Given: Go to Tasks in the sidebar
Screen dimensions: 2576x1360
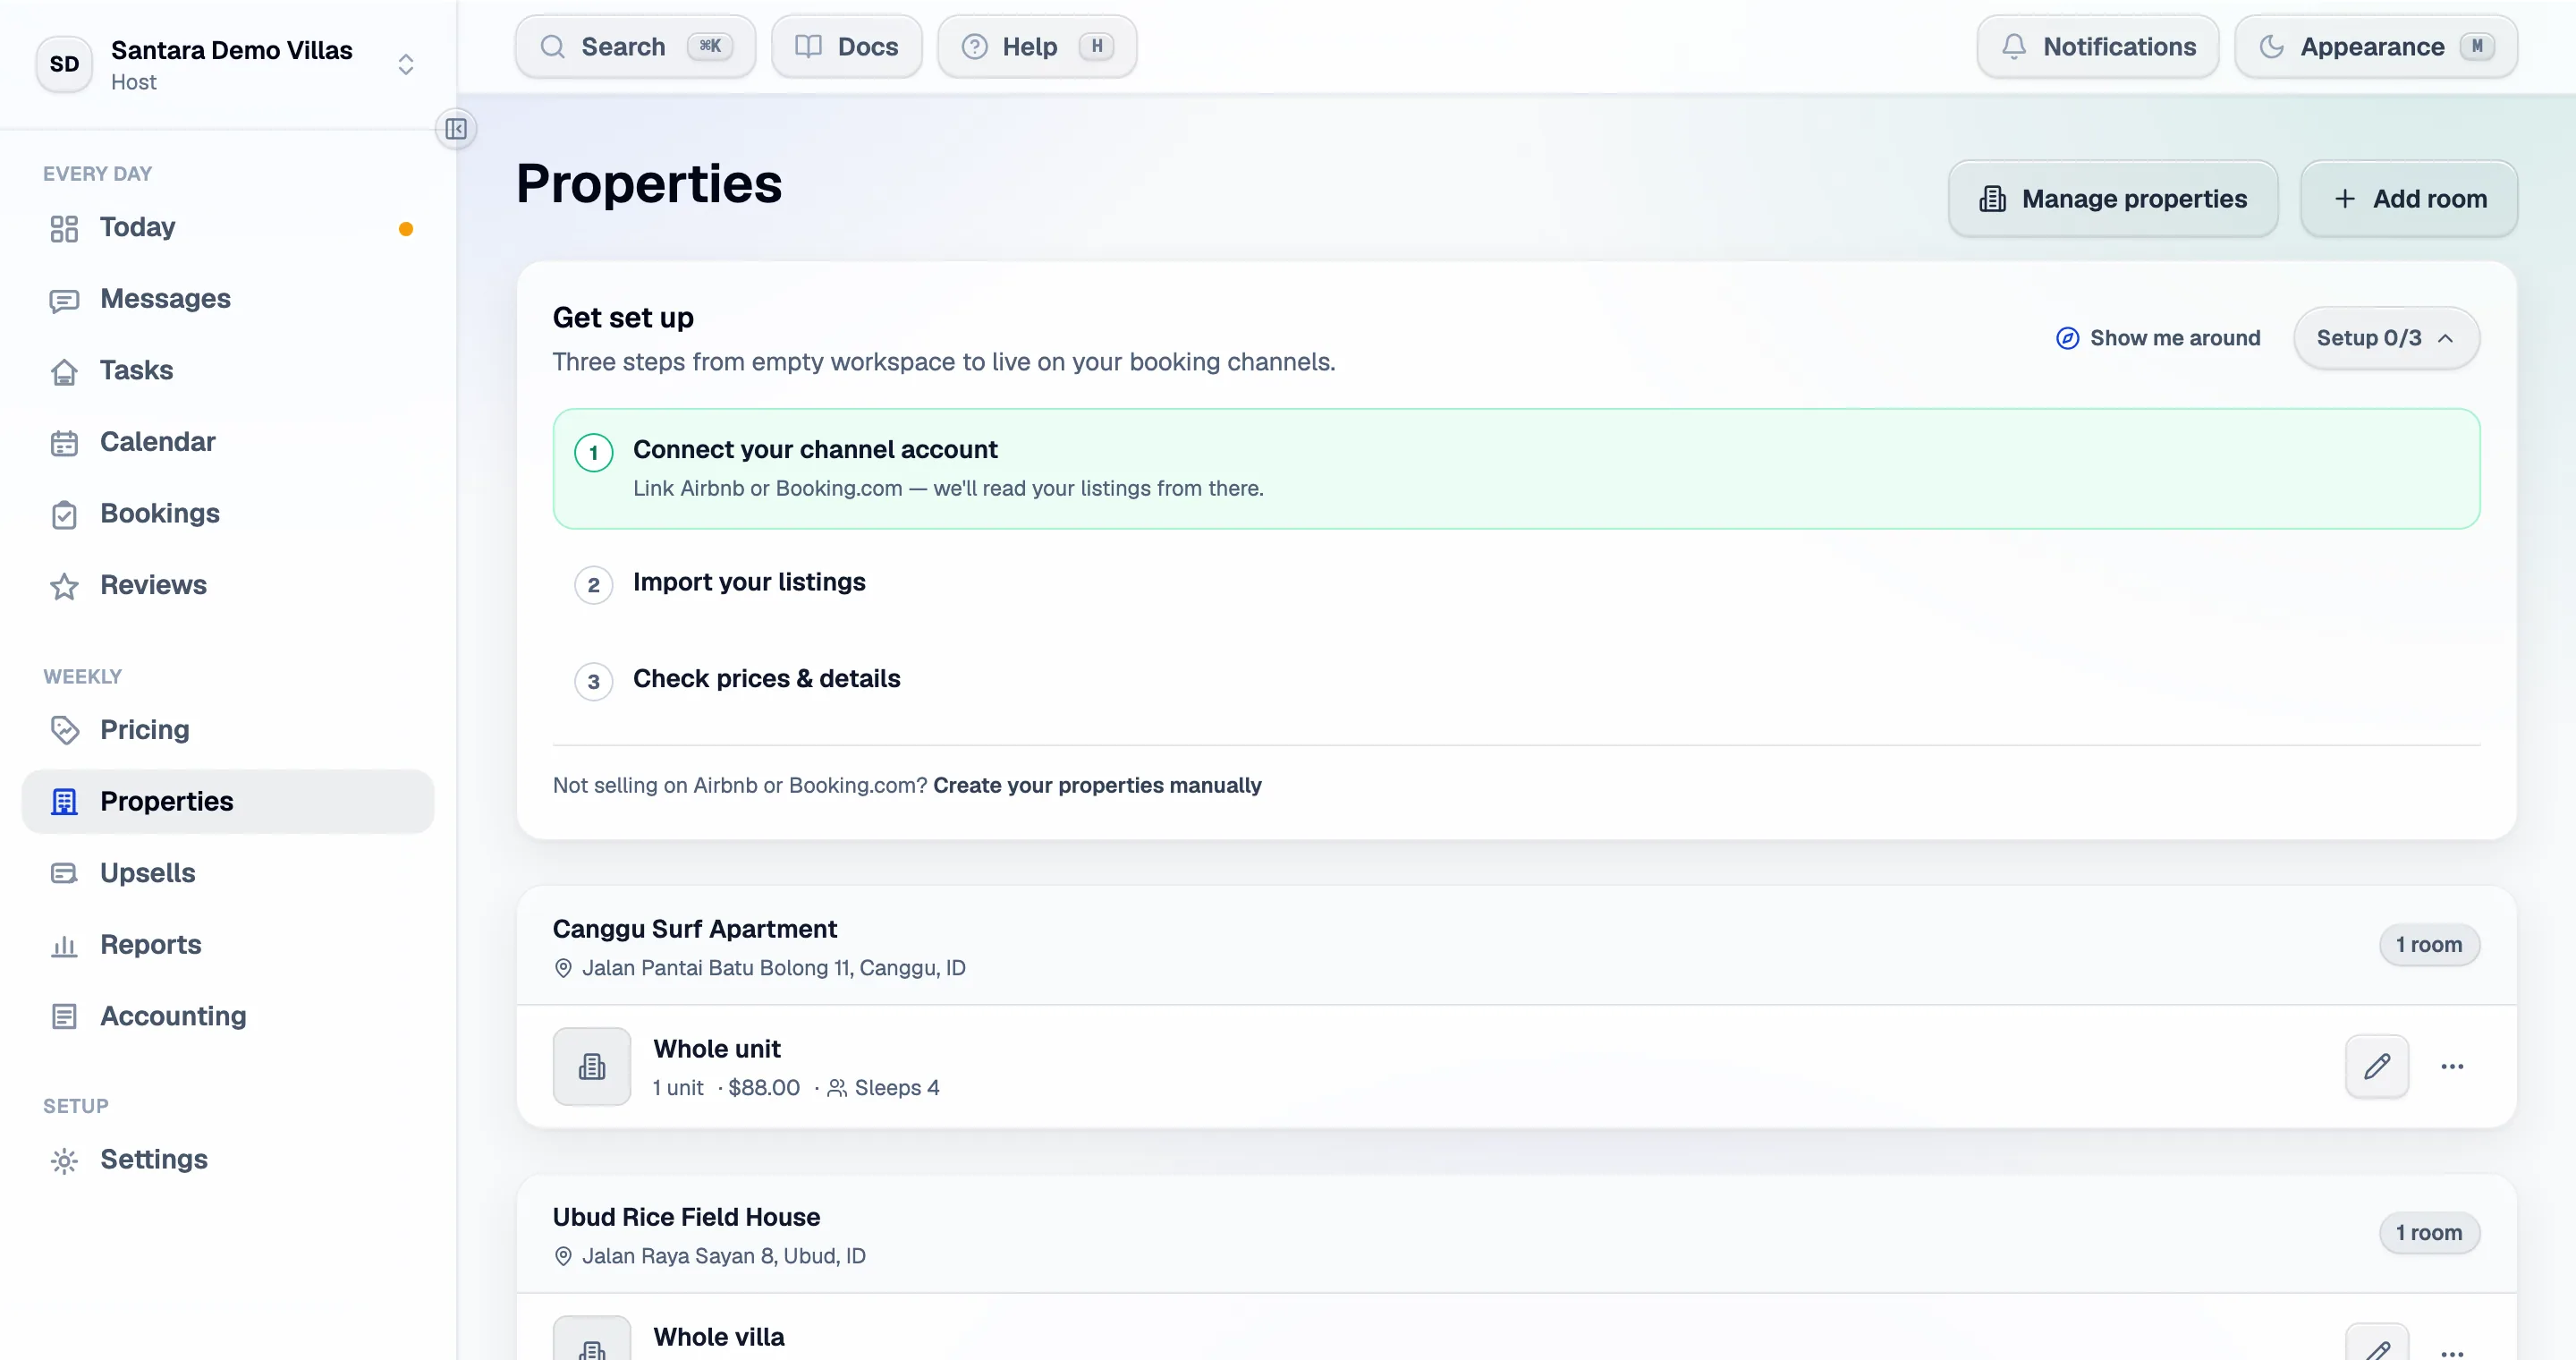Looking at the screenshot, I should (x=228, y=371).
